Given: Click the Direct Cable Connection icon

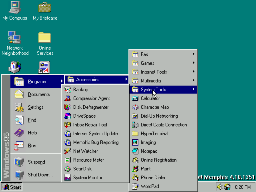Looking at the screenshot, I should point(135,125).
